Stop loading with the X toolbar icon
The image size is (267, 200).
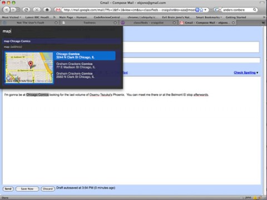(x=37, y=9)
